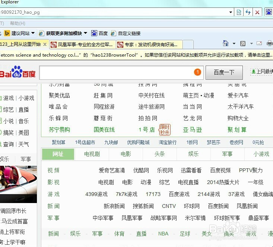The width and height of the screenshot is (273, 247).
Task: Open the 淘宝旅行 promo link
Action: tap(168, 142)
